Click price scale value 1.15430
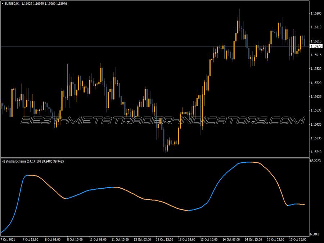324x243 pixels. 316,125
